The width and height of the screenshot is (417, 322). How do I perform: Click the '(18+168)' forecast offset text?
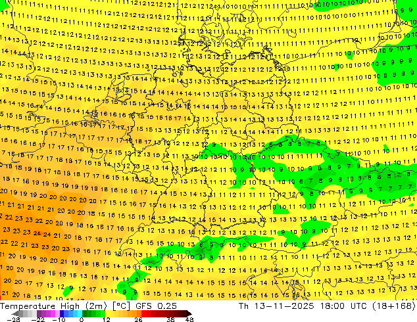[x=394, y=306]
